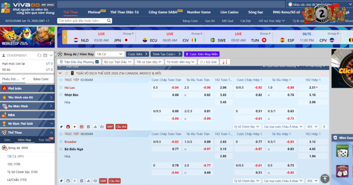Click SMP button for Hà Lan match
This screenshot has width=353, height=185.
pyautogui.click(x=110, y=127)
